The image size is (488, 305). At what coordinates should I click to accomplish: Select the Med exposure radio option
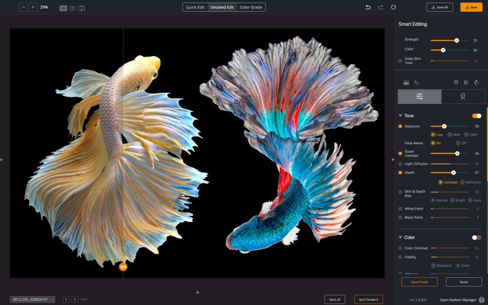(450, 135)
